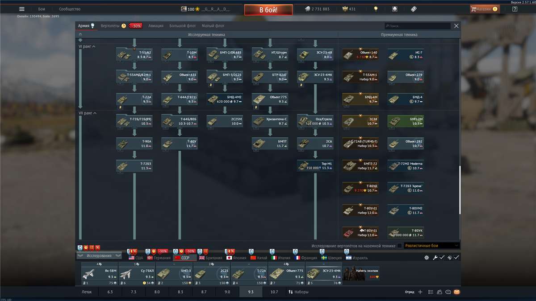
Task: Expand the Исследования panel toggle
Action: click(99, 256)
